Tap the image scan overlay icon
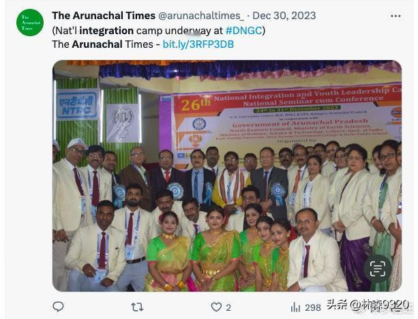The height and width of the screenshot is (319, 418). [x=378, y=268]
